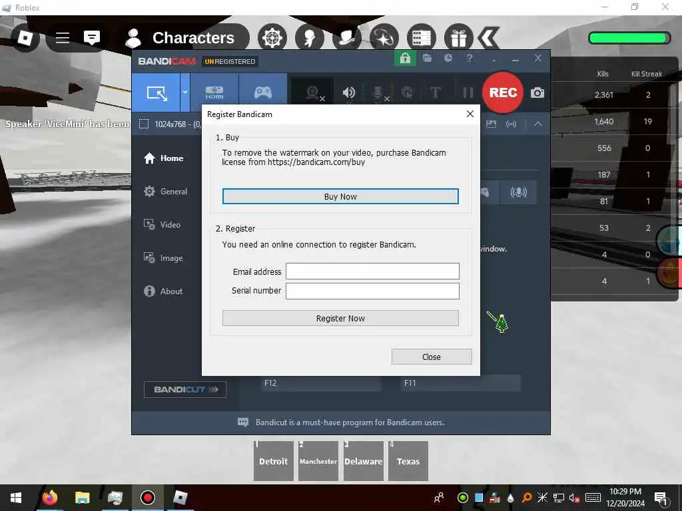This screenshot has width=682, height=511.
Task: Click the Register Now button
Action: click(340, 318)
